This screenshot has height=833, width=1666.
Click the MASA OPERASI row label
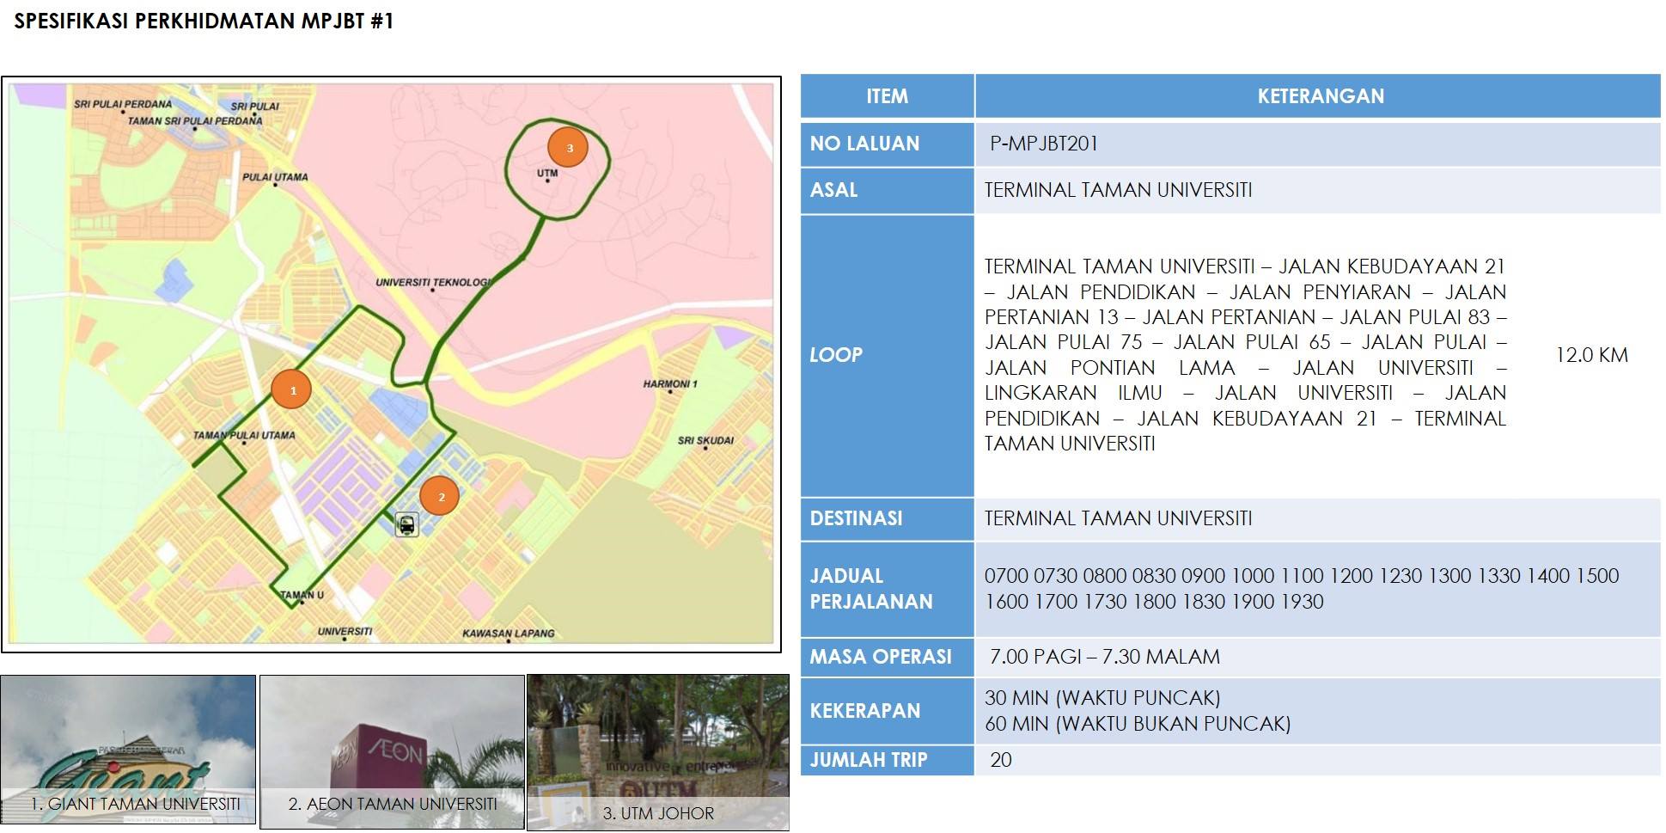pyautogui.click(x=880, y=657)
